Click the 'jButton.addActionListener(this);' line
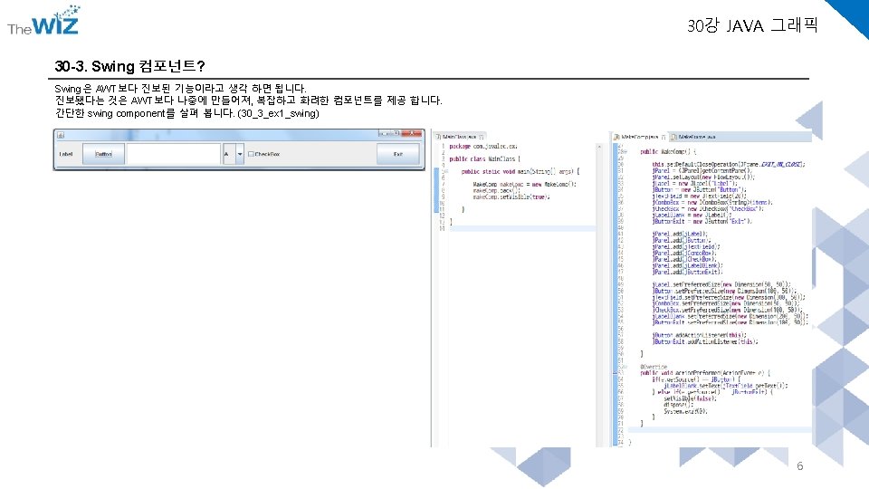The width and height of the screenshot is (869, 489). [700, 335]
